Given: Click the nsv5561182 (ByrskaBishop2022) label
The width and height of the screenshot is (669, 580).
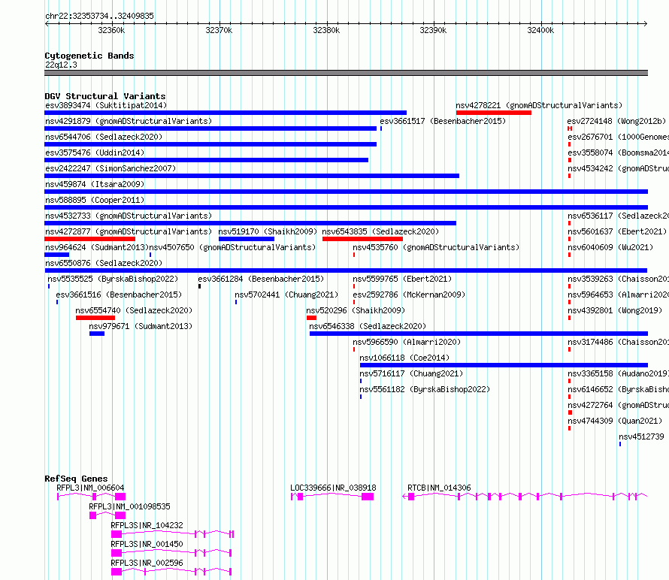Looking at the screenshot, I should [425, 389].
